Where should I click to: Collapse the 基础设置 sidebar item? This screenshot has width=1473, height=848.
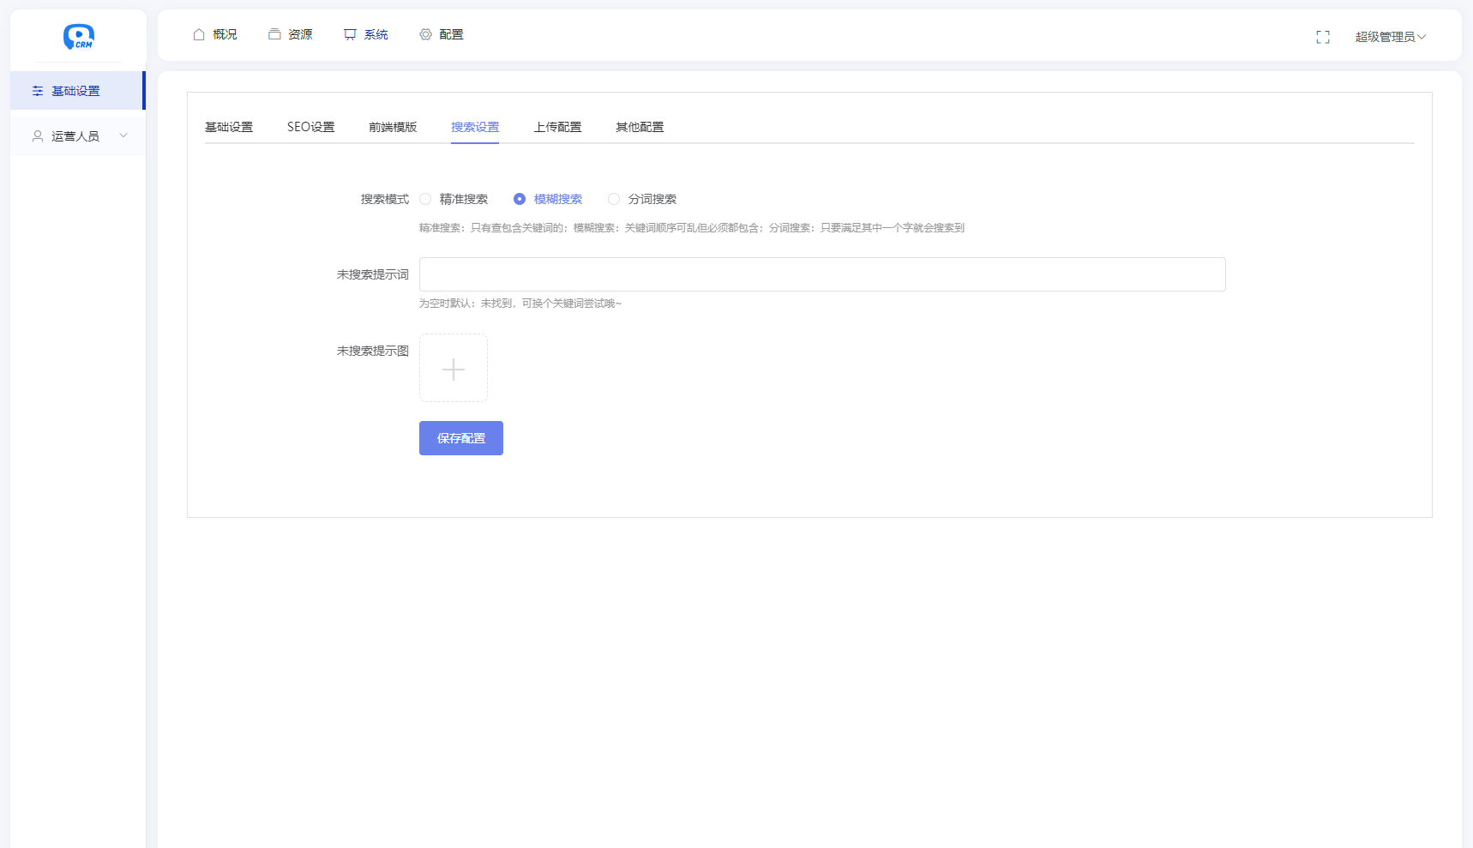click(x=77, y=90)
